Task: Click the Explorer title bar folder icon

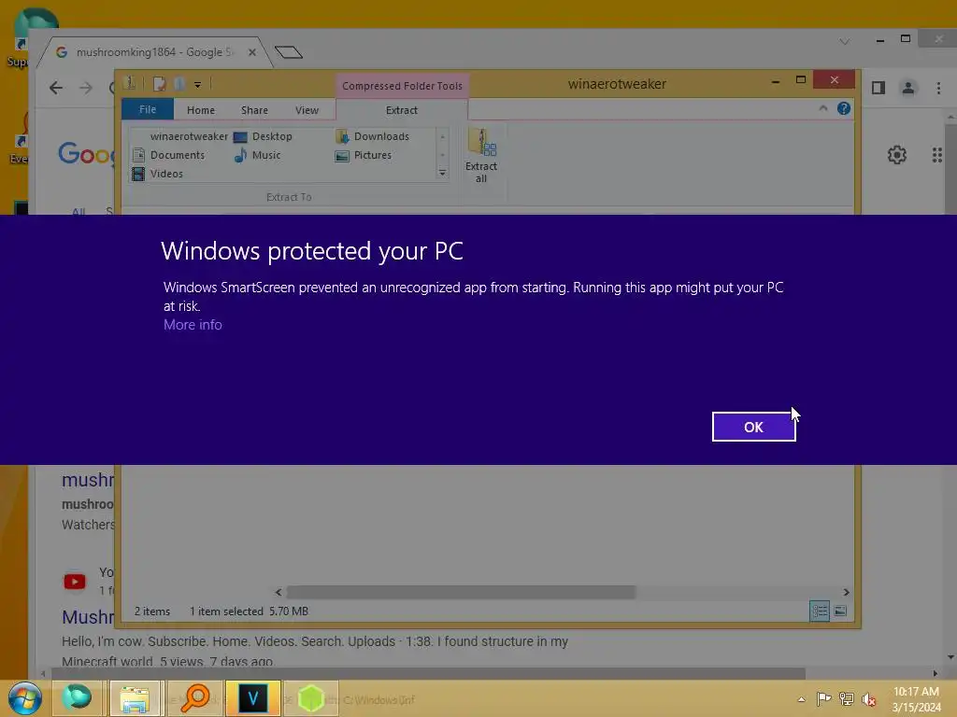Action: click(x=129, y=83)
